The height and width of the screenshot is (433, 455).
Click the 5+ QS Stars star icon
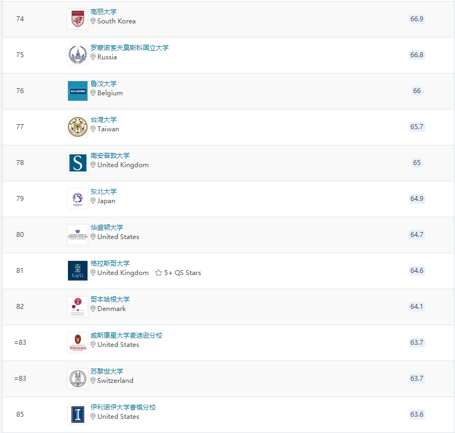(x=159, y=273)
